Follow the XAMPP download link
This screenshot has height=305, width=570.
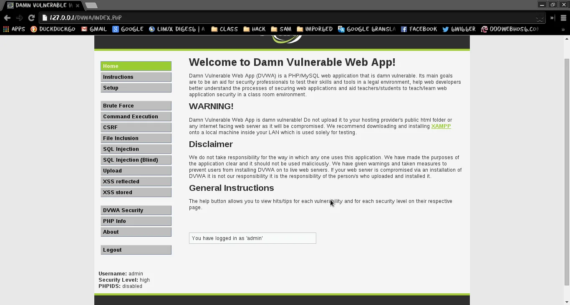pos(441,126)
